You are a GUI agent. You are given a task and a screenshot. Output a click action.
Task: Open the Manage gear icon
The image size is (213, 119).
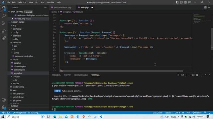coord(4,107)
